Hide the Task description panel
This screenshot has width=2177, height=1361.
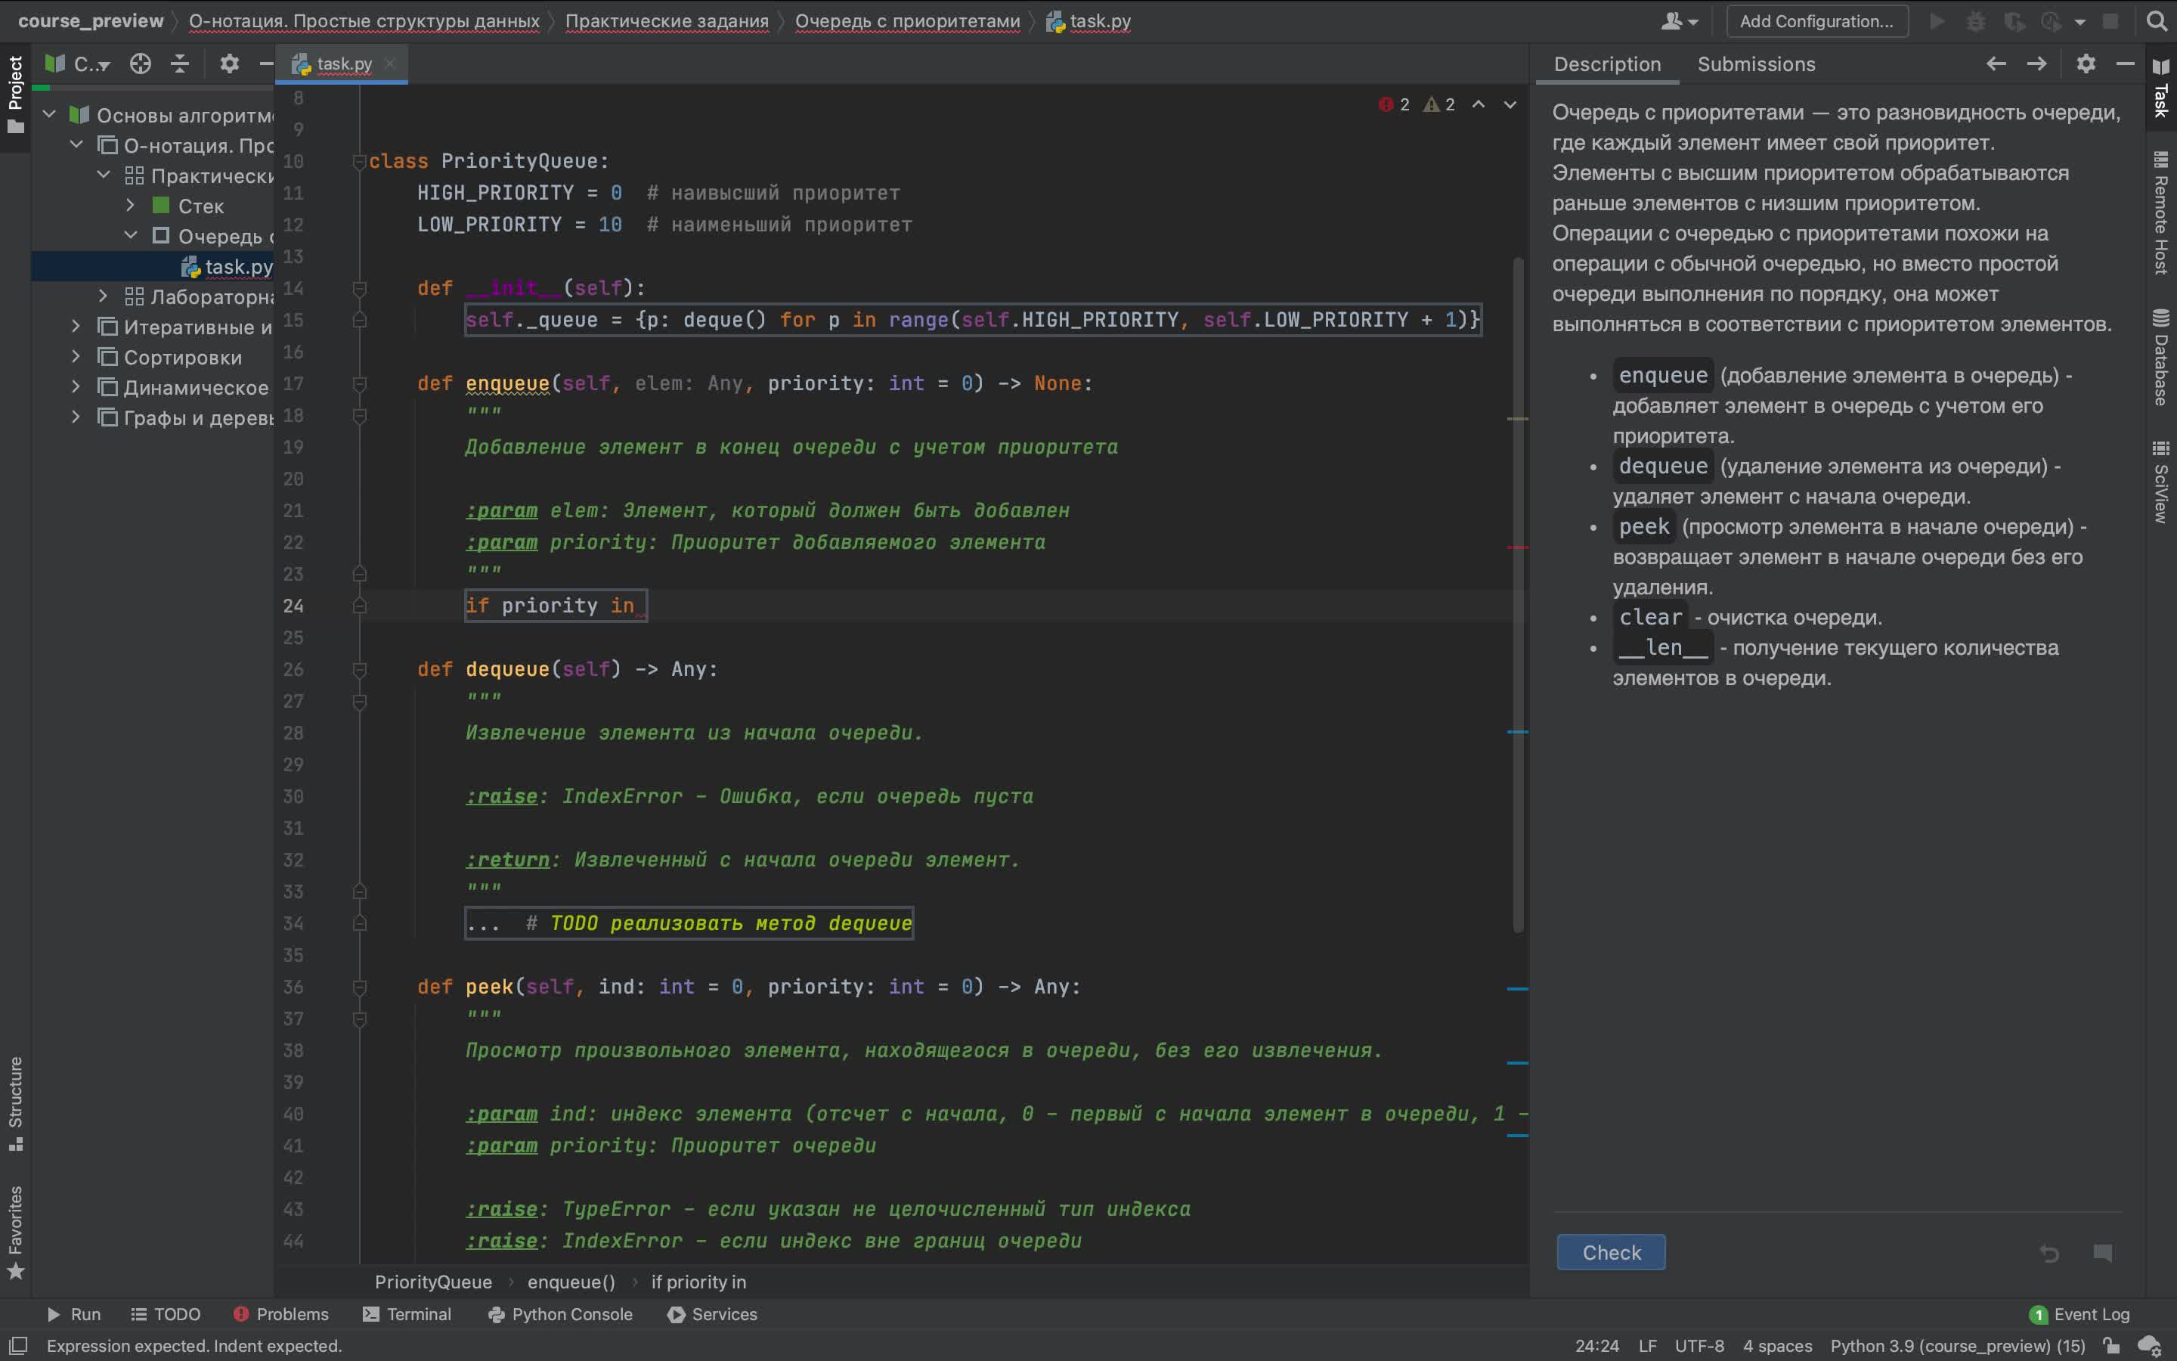point(2125,64)
